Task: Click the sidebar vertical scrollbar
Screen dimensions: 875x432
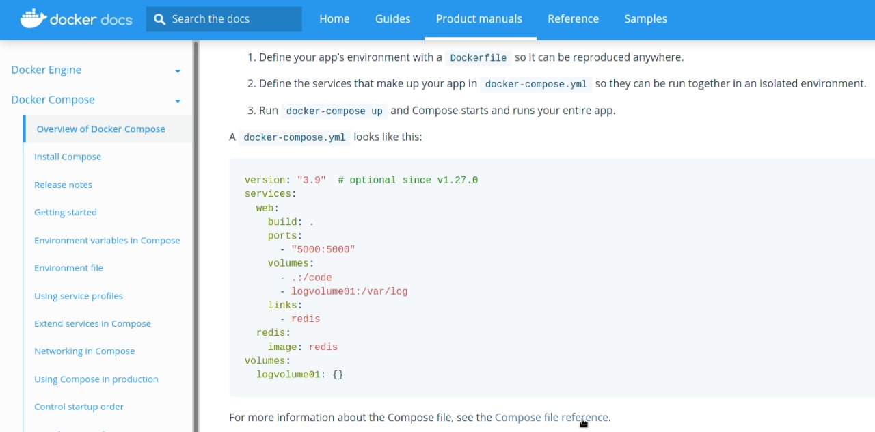Action: coord(196,236)
